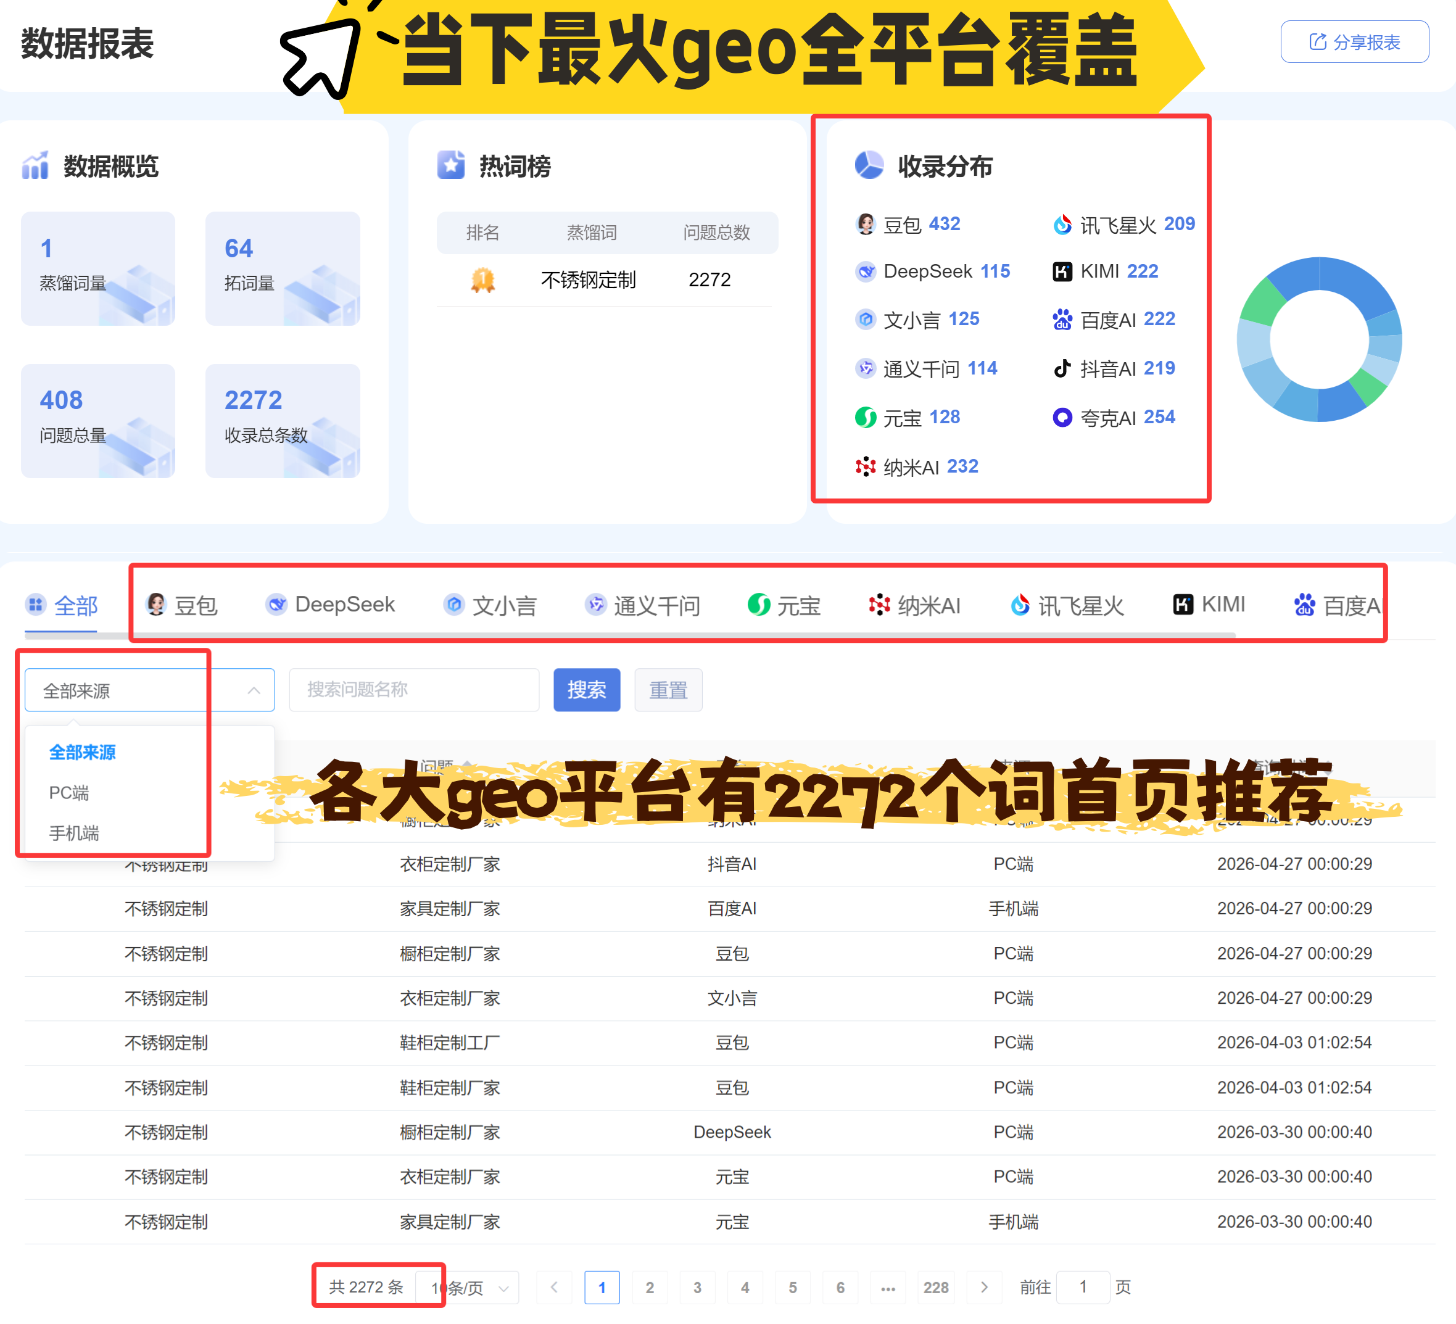Click the 通义千问 logo in 收录分布
The image size is (1456, 1324).
[x=865, y=368]
